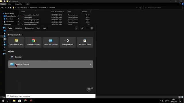184x103 pixels.
Task: Open the red recorder app on taskbar
Action: pyautogui.click(x=31, y=101)
